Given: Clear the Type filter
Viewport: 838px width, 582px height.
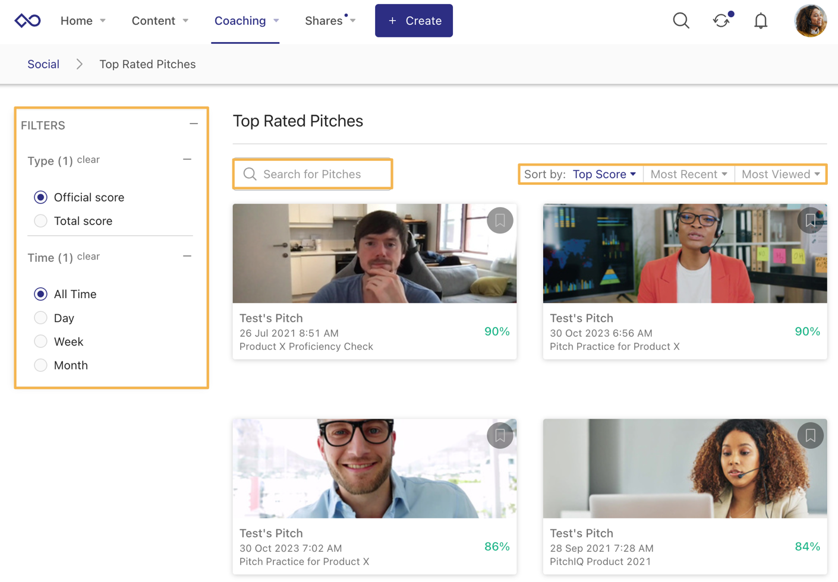Looking at the screenshot, I should tap(89, 160).
